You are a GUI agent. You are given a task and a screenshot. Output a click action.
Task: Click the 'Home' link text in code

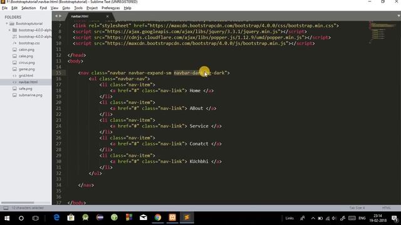click(x=195, y=91)
